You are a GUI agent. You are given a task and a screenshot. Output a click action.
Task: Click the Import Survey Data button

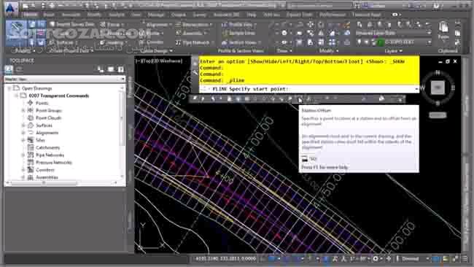(x=72, y=25)
